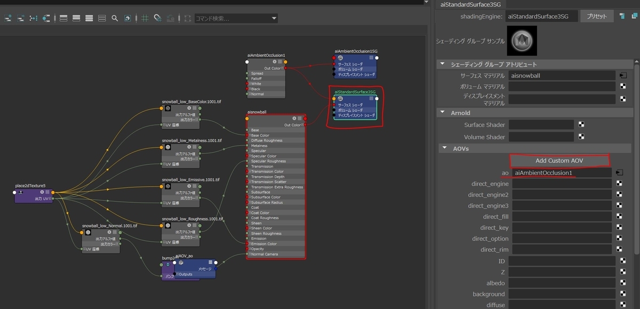The height and width of the screenshot is (309, 640).
Task: Click the snowball_low_BaseColor node texture swatch
Action: [x=167, y=108]
